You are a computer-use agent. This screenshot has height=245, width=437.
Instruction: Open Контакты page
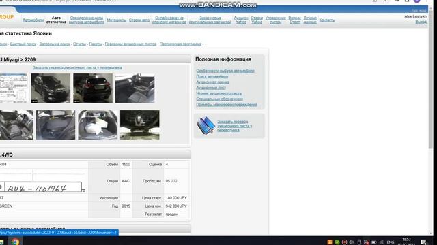click(327, 20)
